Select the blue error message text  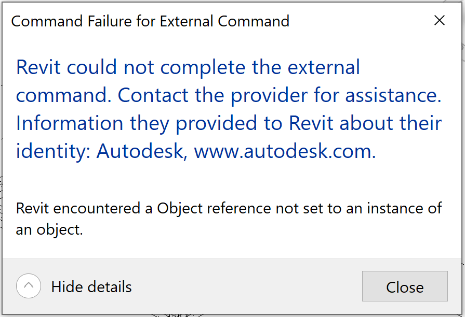pyautogui.click(x=229, y=109)
